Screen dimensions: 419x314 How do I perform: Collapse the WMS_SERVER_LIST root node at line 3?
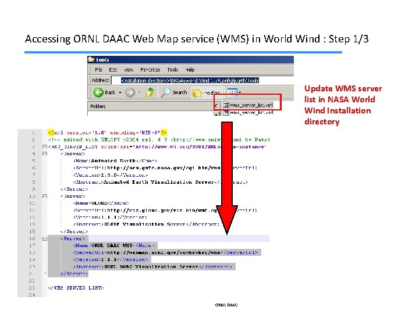point(45,147)
